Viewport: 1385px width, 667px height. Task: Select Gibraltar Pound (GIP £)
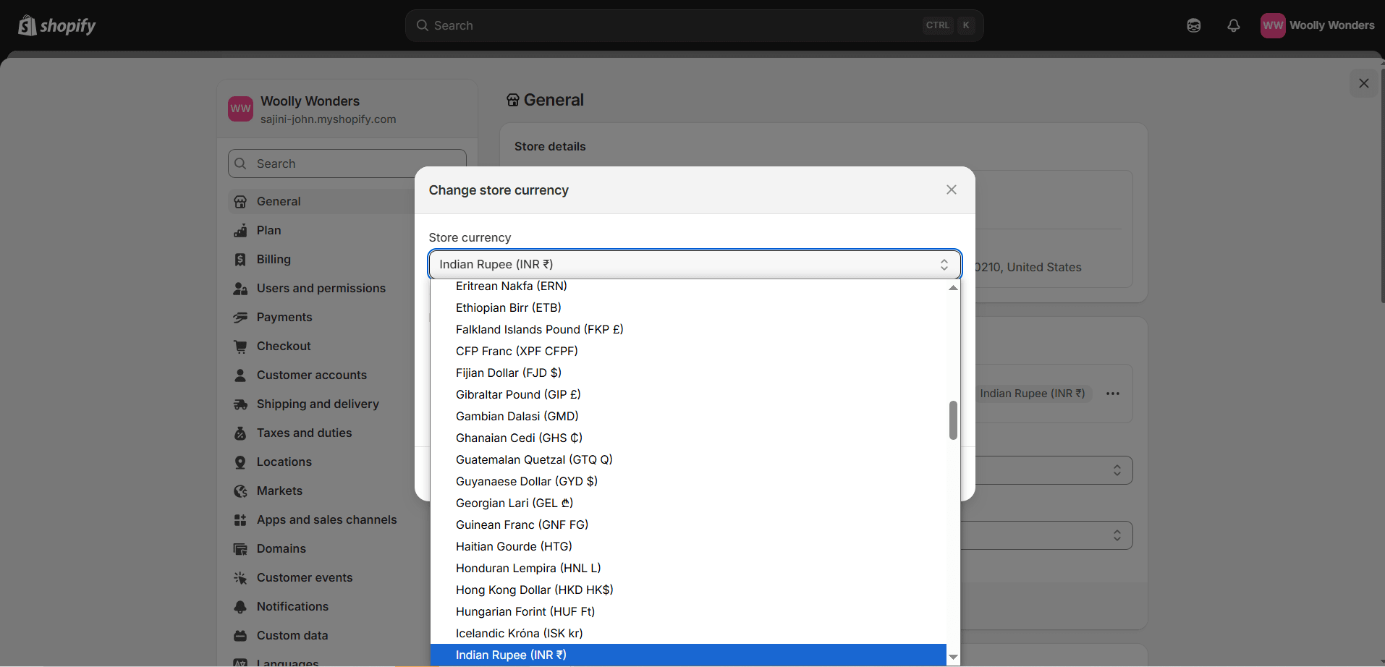tap(688, 395)
